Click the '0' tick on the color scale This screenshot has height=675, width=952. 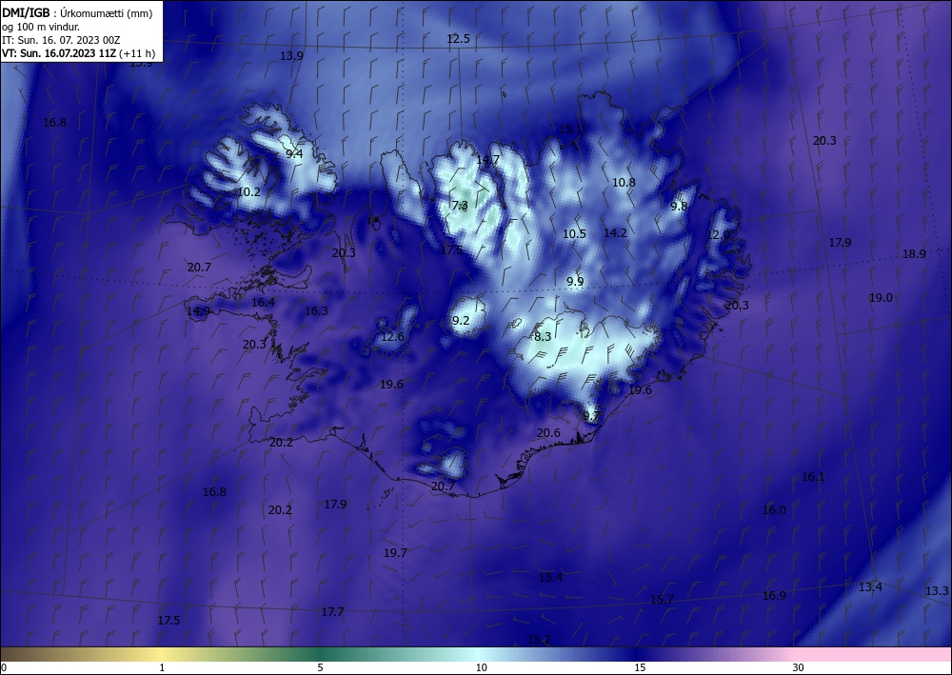[4, 667]
